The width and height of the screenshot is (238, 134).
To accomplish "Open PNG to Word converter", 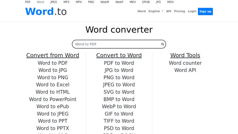I will (x=119, y=78).
